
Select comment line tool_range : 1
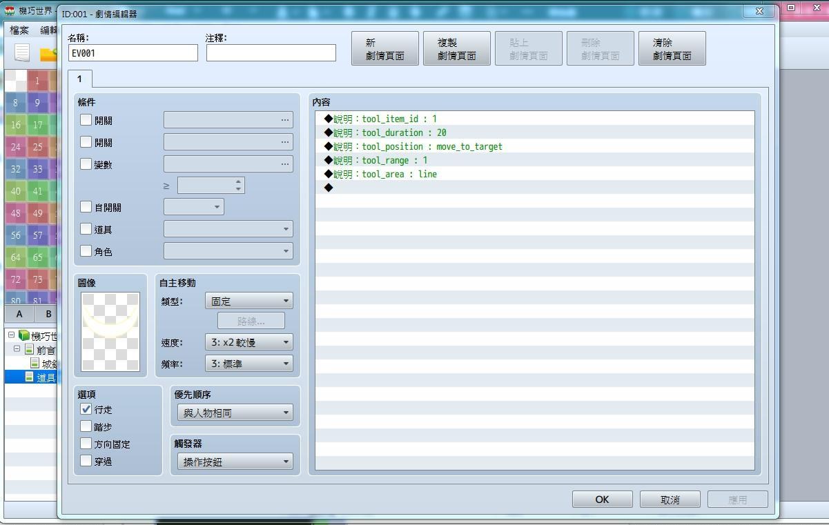point(535,160)
